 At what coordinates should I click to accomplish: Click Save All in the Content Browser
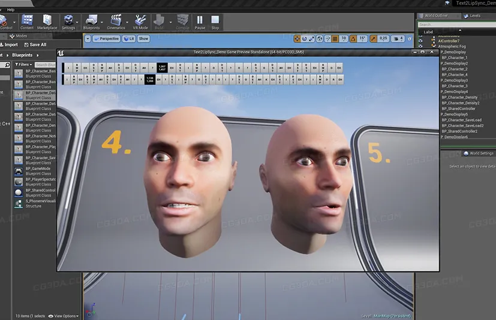[35, 45]
